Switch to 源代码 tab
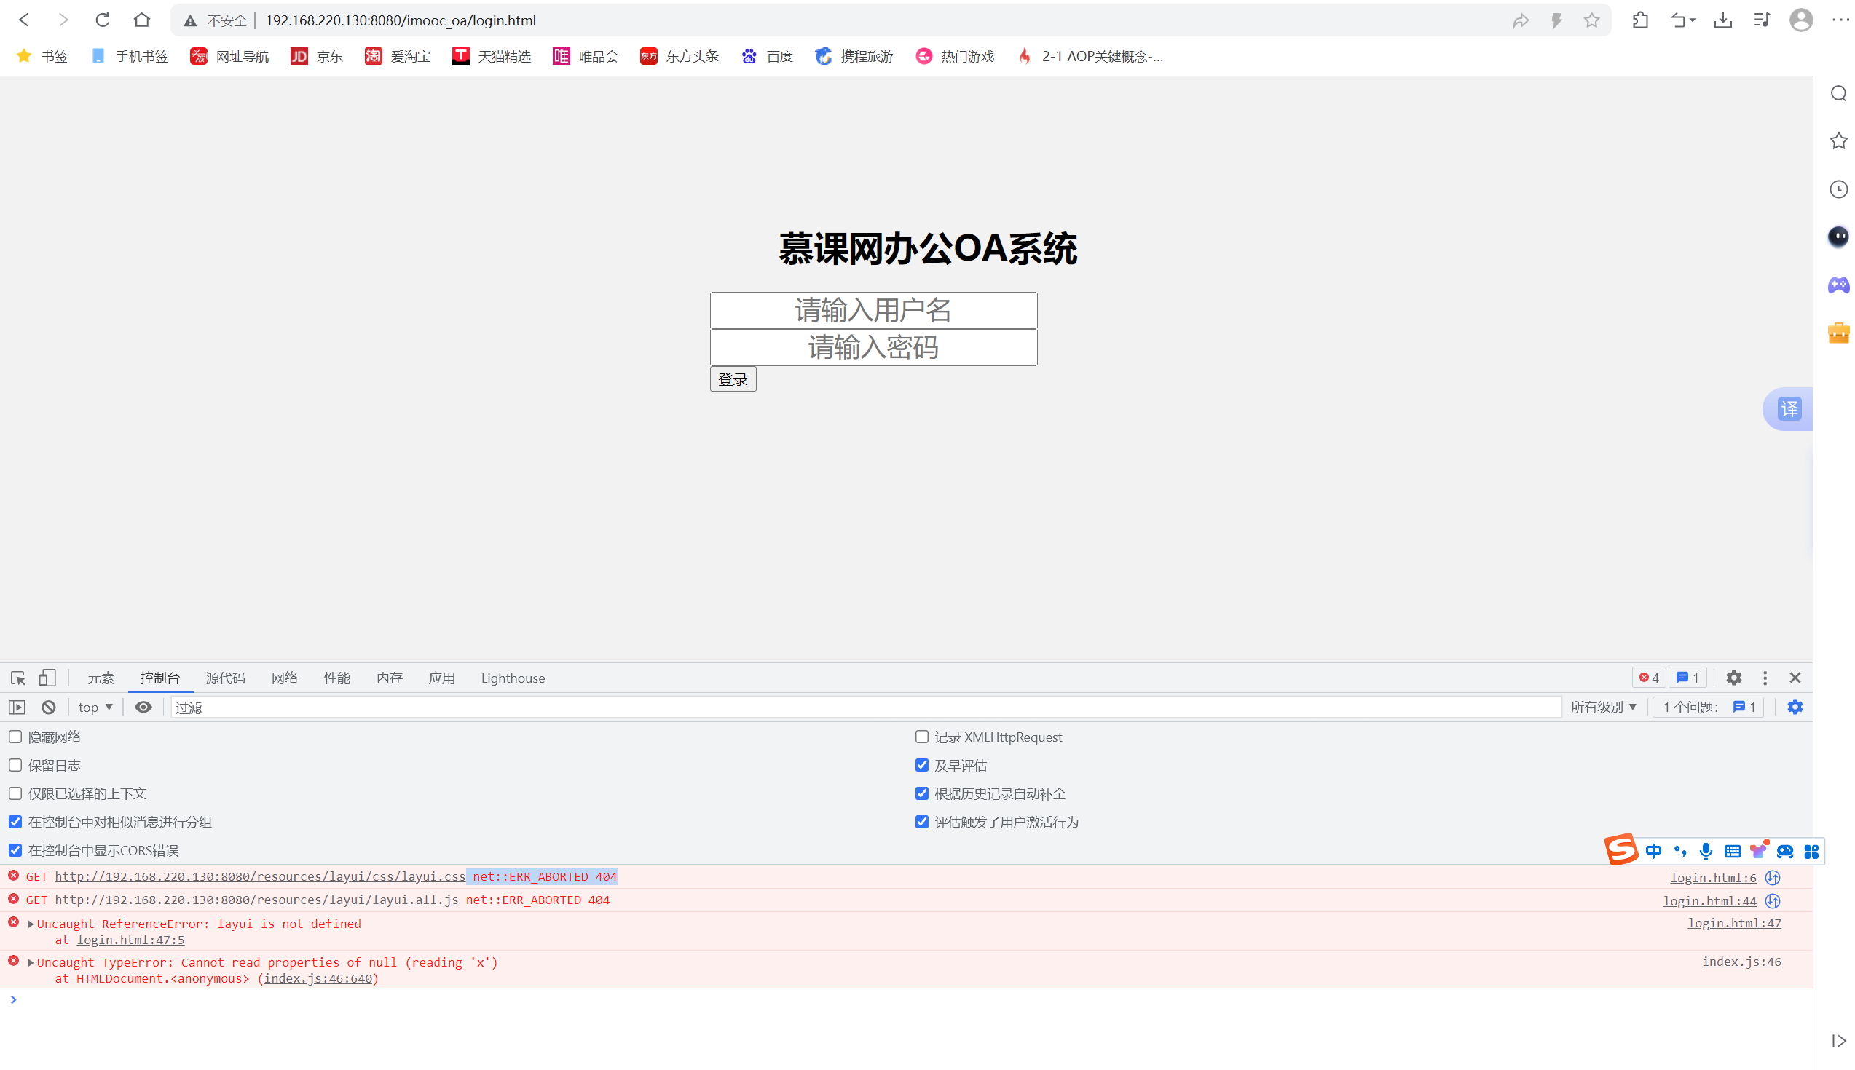The image size is (1855, 1070). [x=225, y=678]
